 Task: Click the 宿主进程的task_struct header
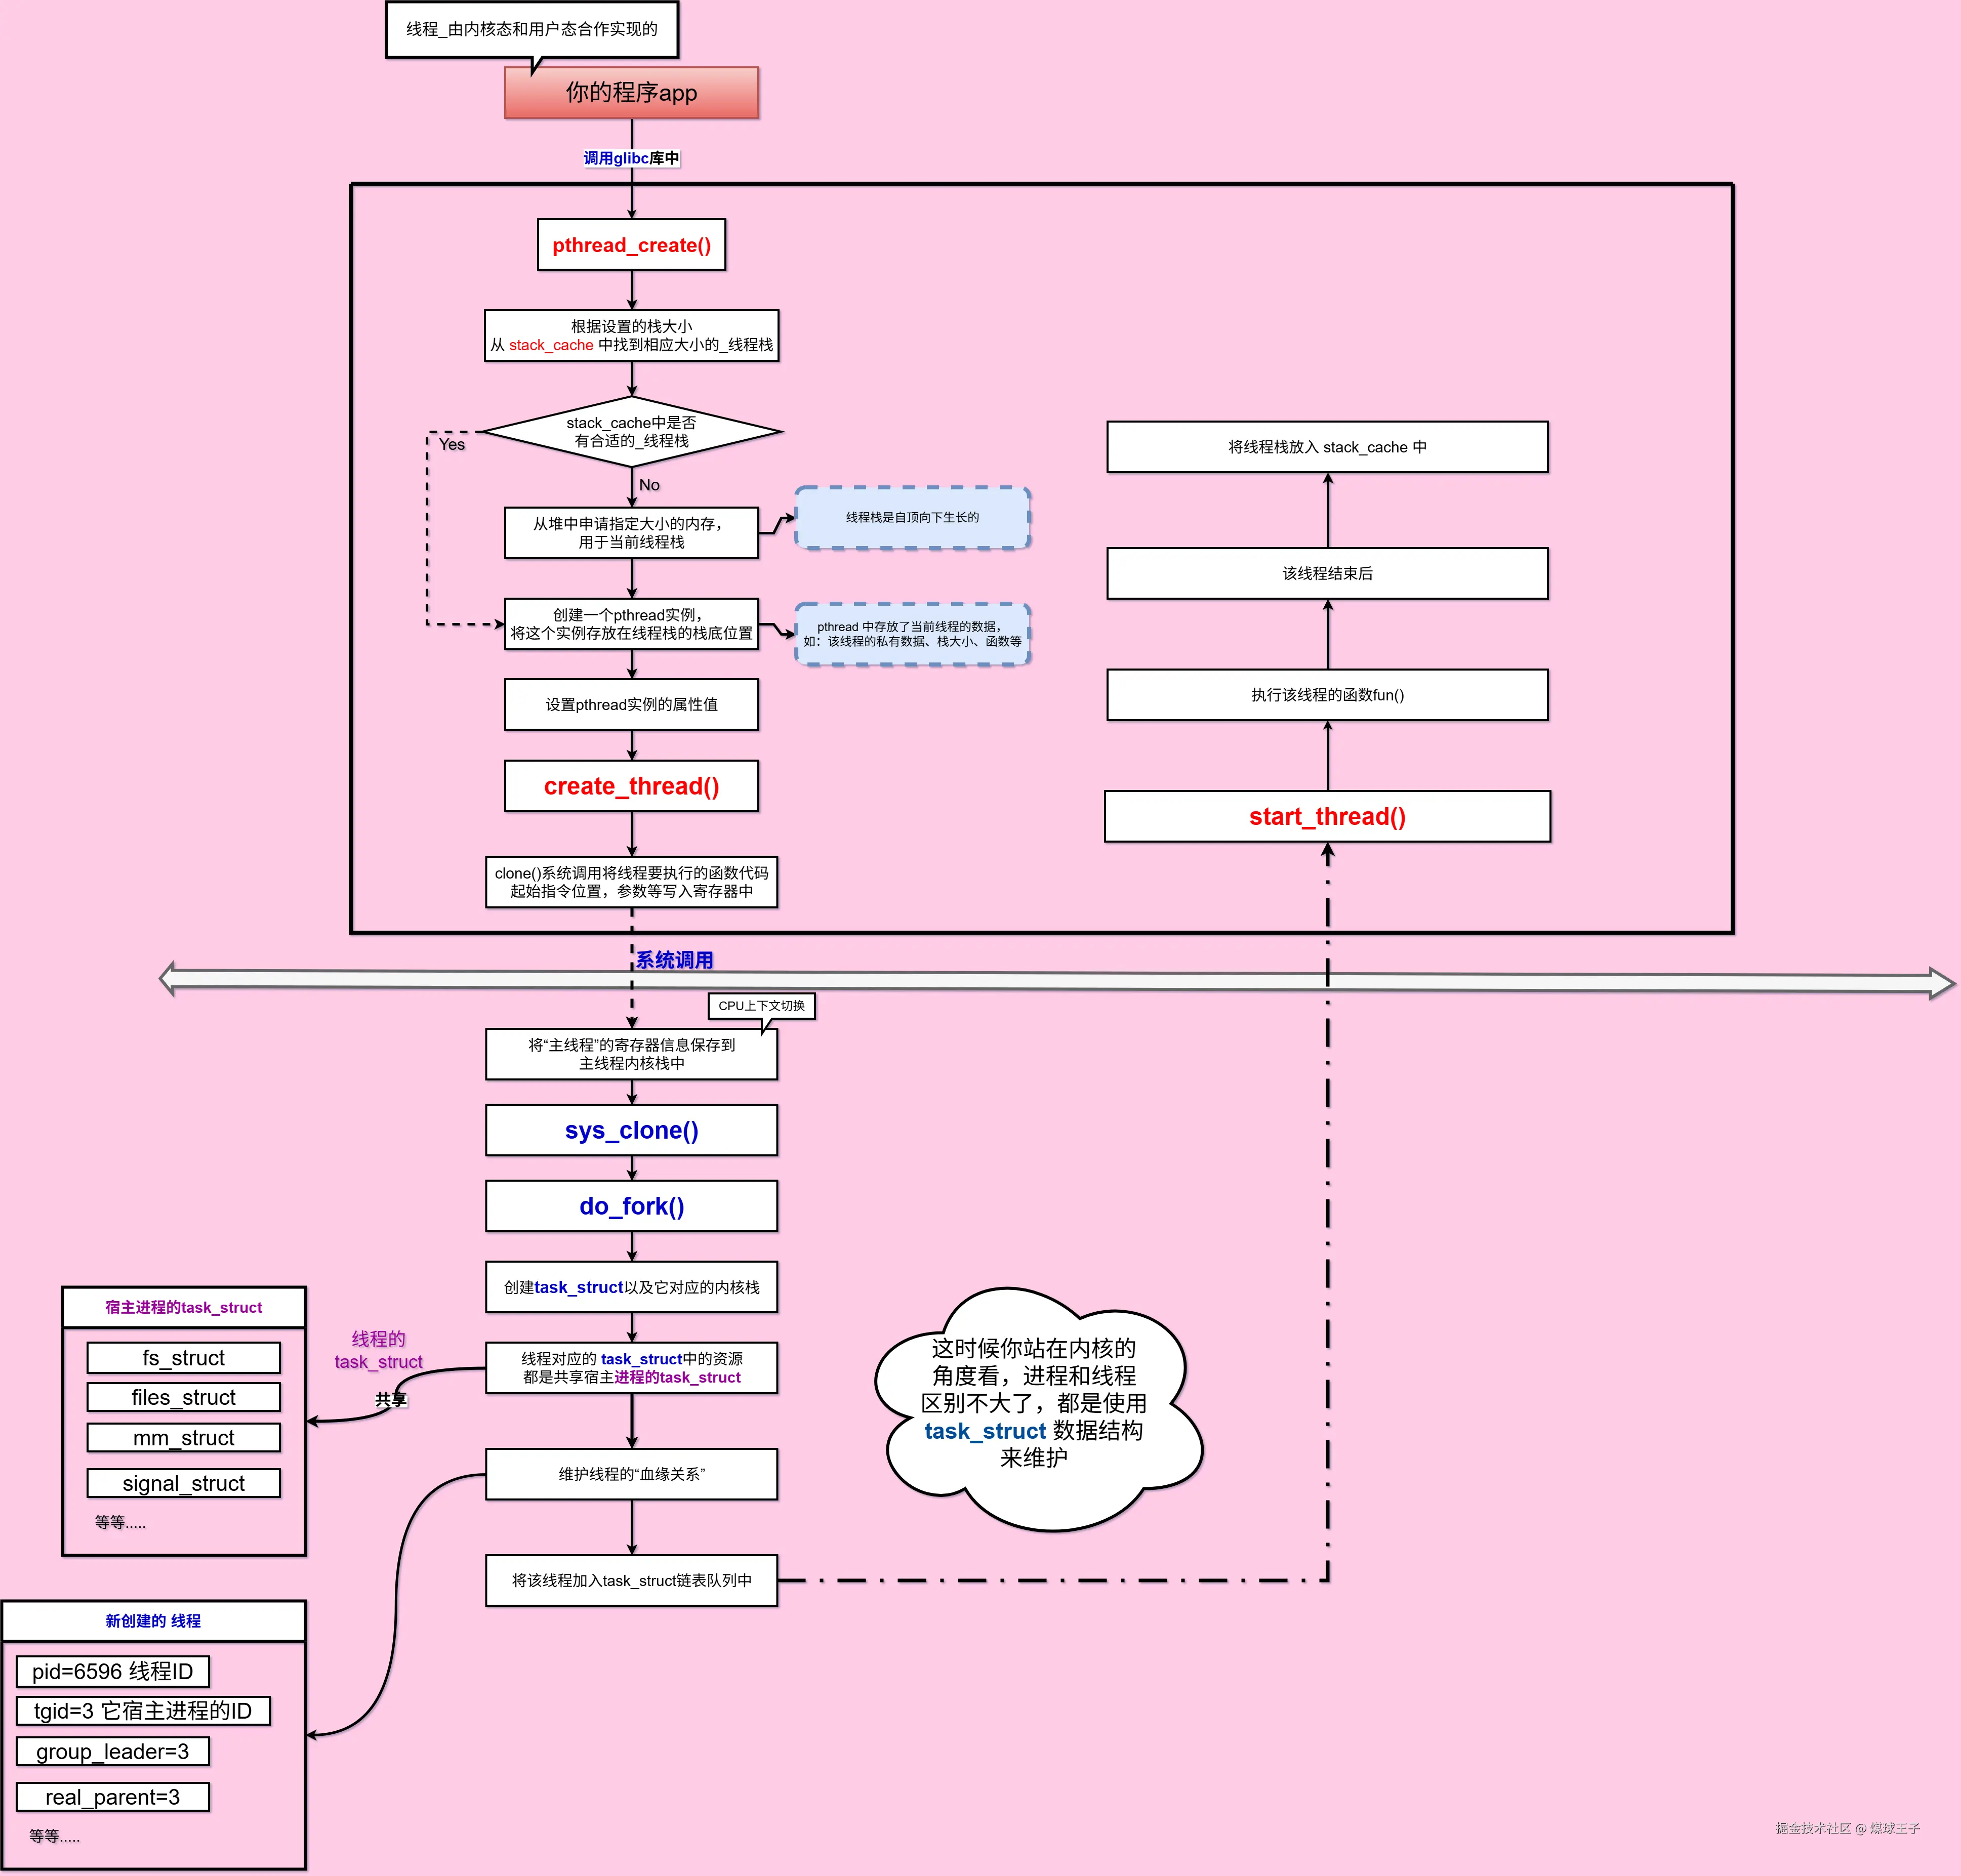click(x=183, y=1307)
